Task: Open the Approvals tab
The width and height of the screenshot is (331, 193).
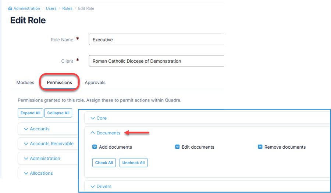Action: tap(95, 82)
